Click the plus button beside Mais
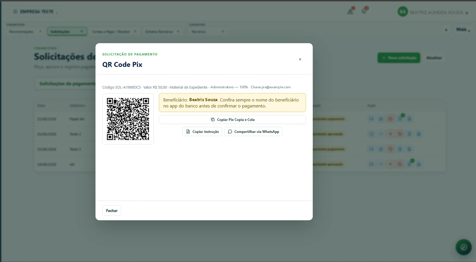The image size is (476, 262). [x=446, y=30]
